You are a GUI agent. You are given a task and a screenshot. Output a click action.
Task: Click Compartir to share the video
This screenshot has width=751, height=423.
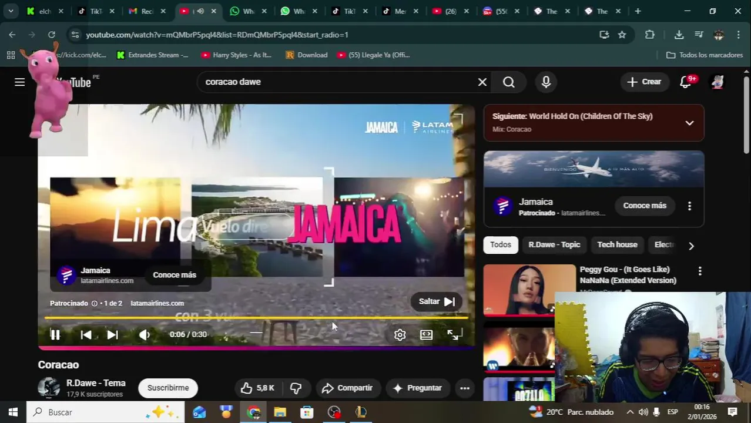point(347,388)
